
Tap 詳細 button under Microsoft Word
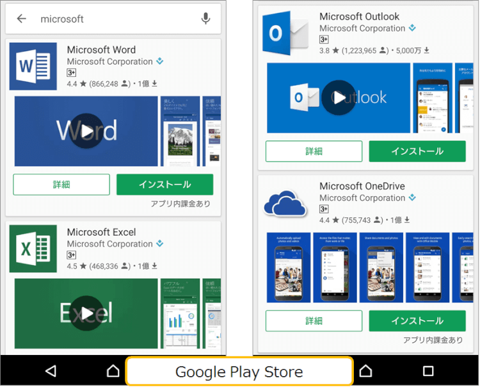[61, 185]
